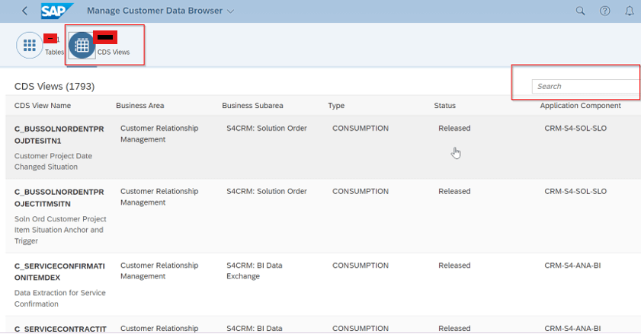This screenshot has width=641, height=334.
Task: Open the search magnifier icon in header
Action: (x=580, y=11)
